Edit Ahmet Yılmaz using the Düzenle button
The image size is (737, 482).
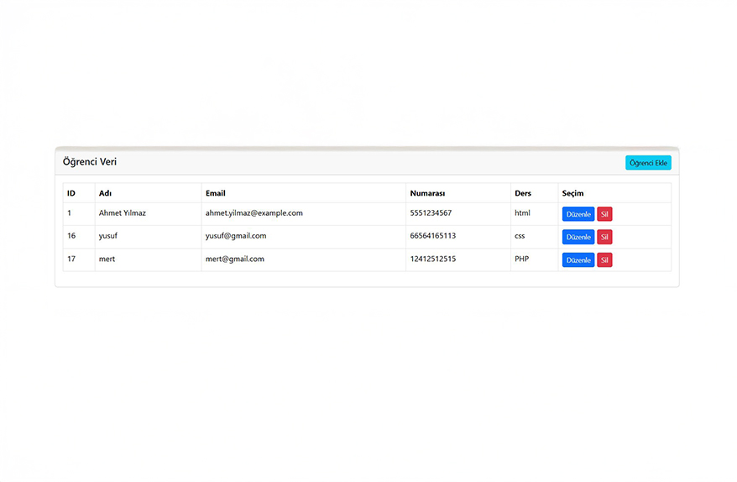(578, 214)
